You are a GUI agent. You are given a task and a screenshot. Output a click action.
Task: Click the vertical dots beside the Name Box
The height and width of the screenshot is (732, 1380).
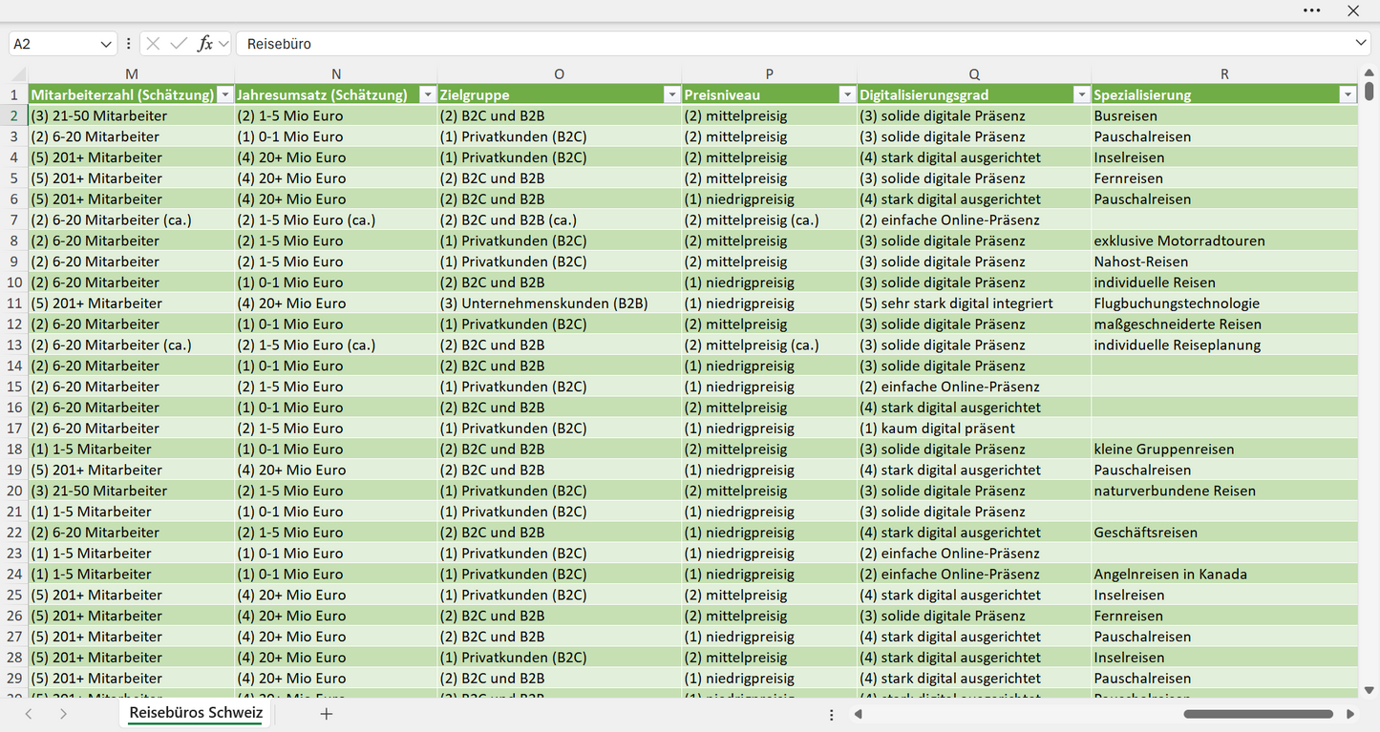pyautogui.click(x=129, y=44)
